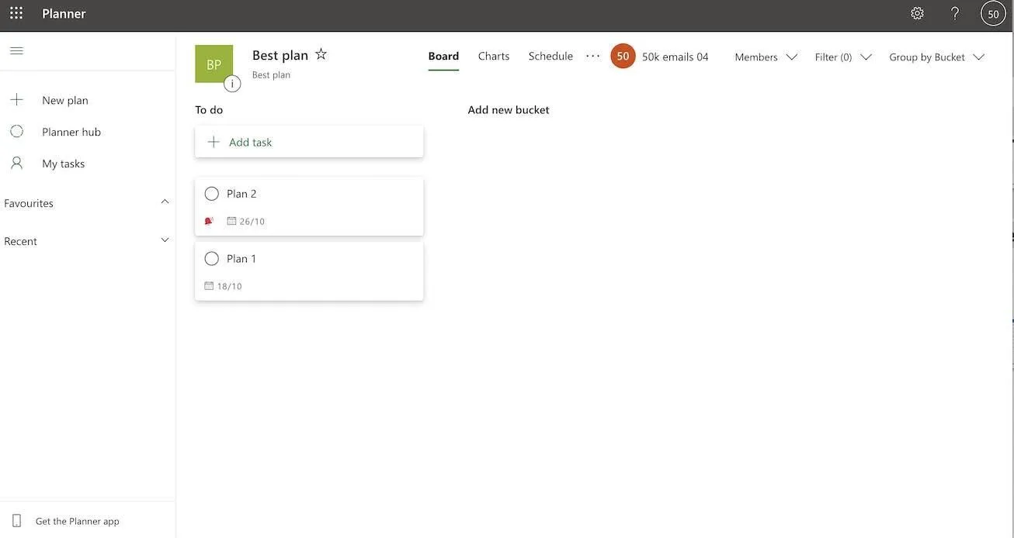The image size is (1014, 538).
Task: Click the user account avatar at top right
Action: pos(993,13)
